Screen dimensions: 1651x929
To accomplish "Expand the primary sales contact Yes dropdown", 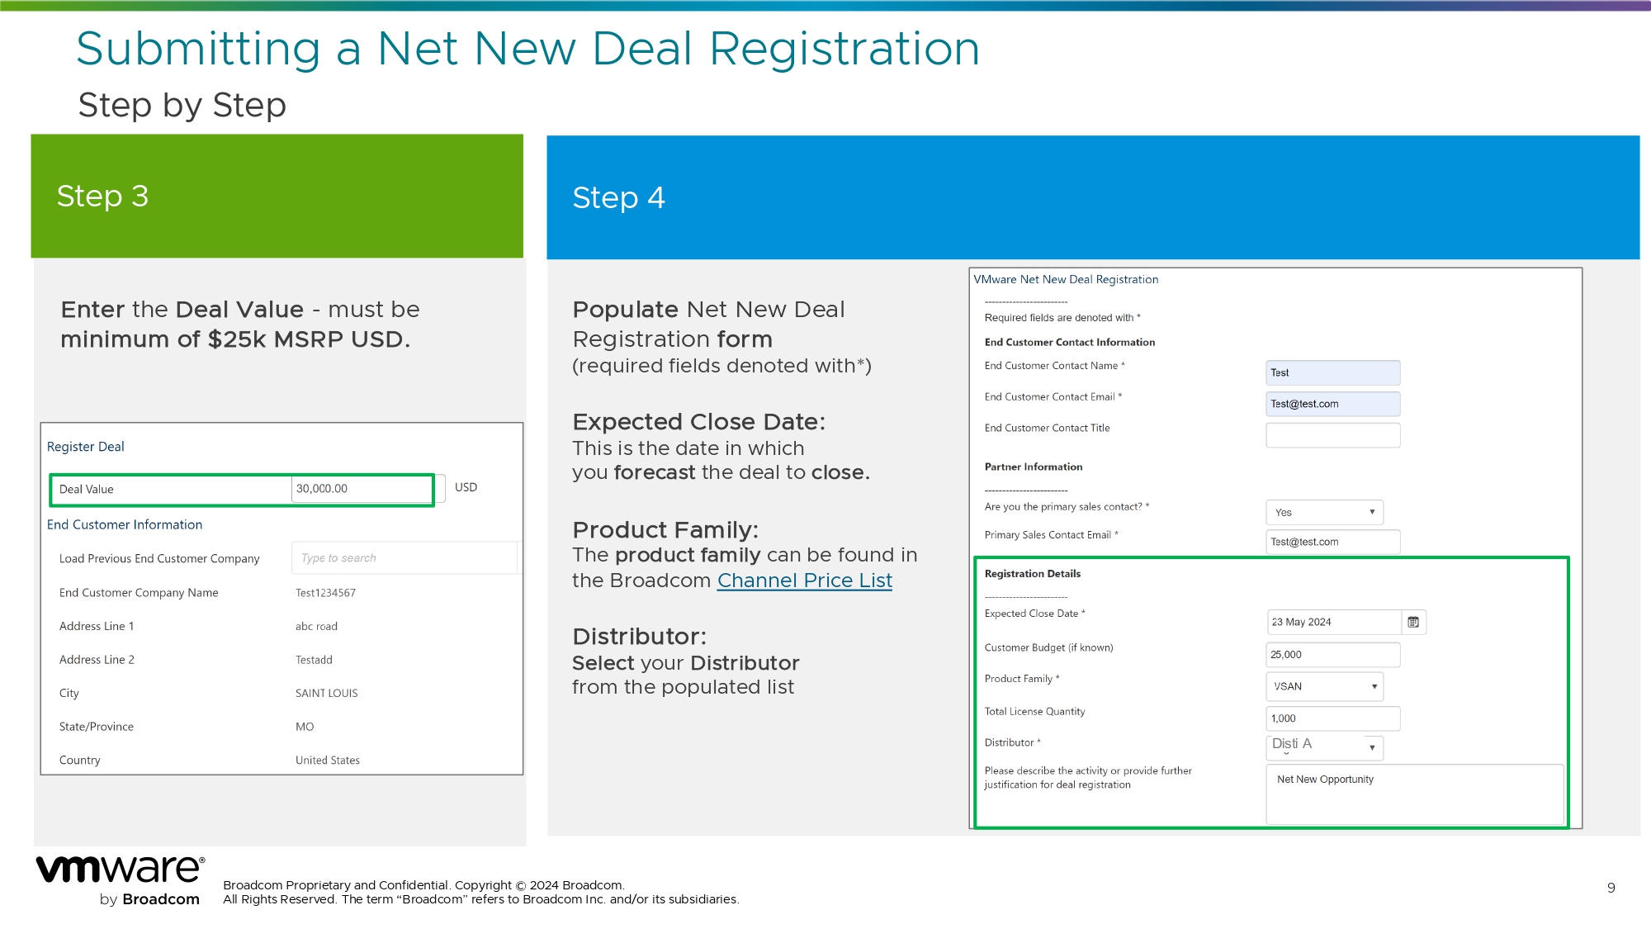I will coord(1324,512).
